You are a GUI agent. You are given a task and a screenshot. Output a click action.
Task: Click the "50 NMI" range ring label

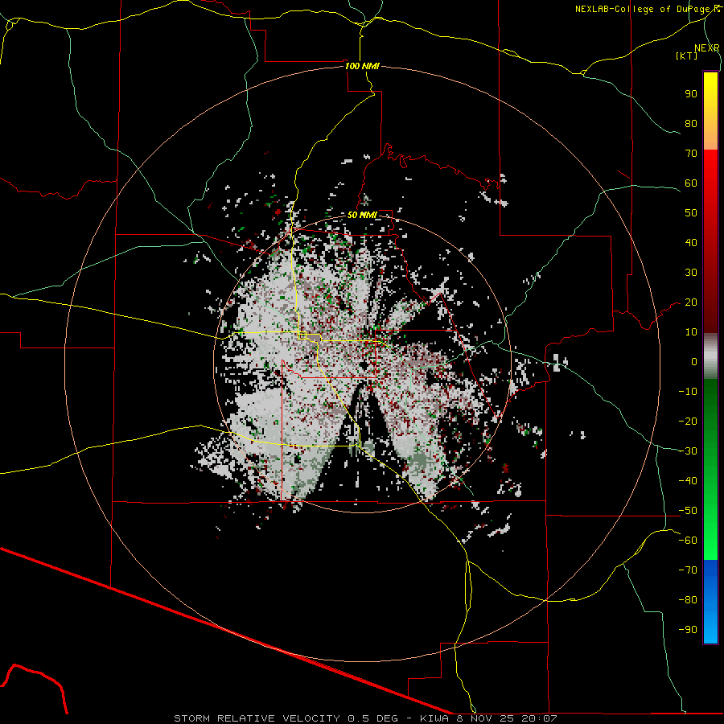click(362, 215)
